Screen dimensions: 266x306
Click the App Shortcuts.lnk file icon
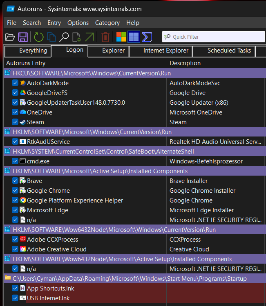pyautogui.click(x=23, y=288)
